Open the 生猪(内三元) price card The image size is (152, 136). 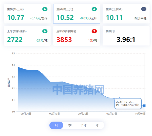77,14
